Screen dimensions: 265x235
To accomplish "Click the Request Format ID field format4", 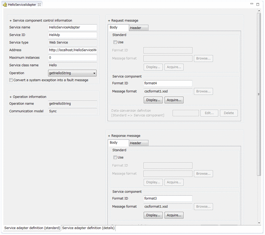I will (168, 83).
